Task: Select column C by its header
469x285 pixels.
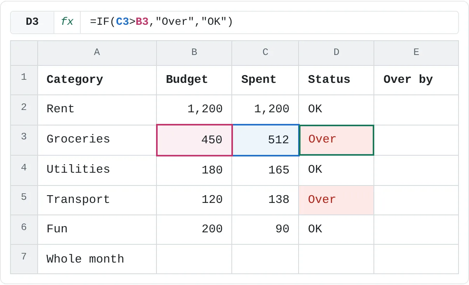Action: coord(265,53)
